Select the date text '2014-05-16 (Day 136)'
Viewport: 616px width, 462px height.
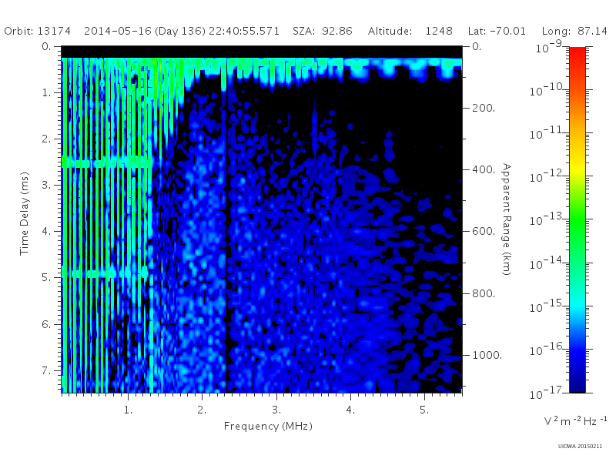pyautogui.click(x=145, y=31)
